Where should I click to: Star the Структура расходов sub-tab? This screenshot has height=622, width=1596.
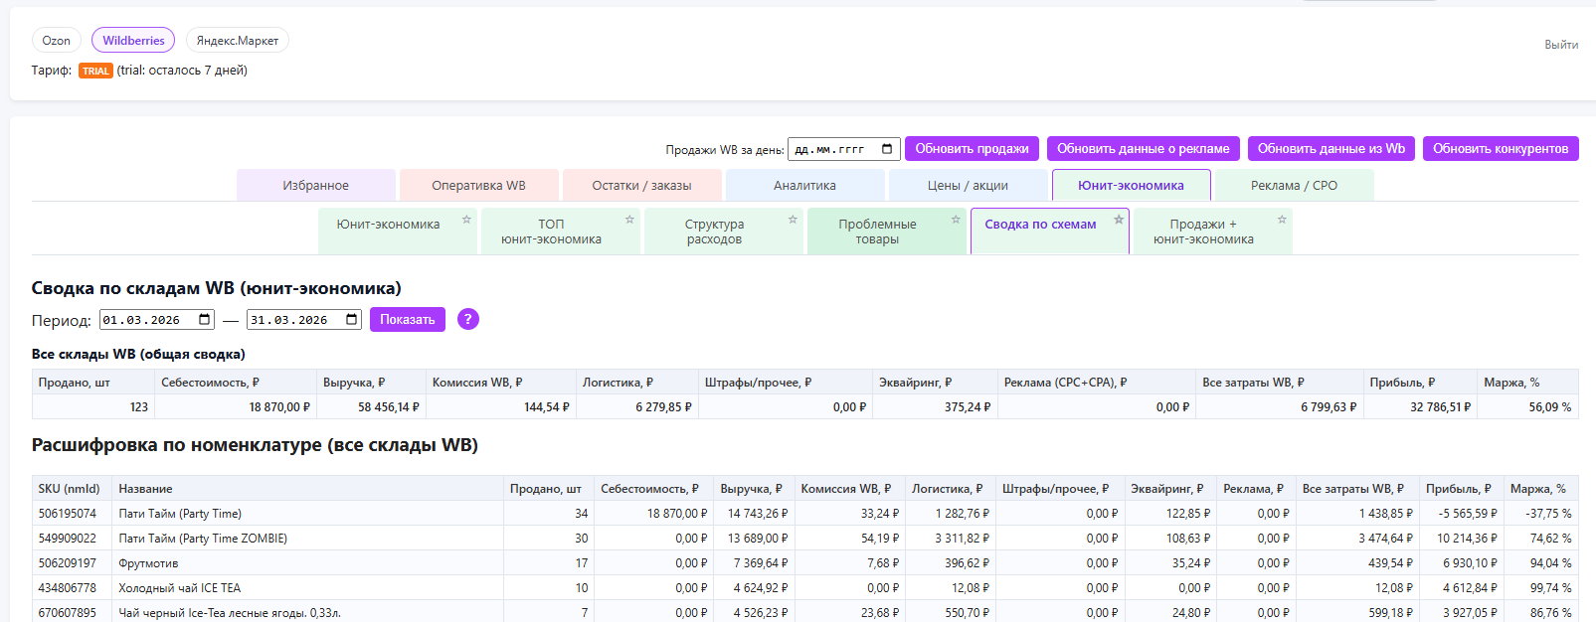793,220
